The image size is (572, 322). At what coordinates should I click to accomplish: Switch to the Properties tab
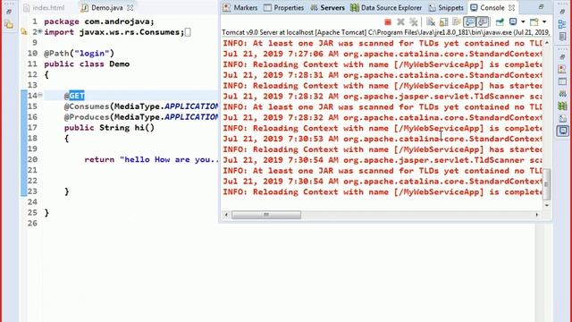coord(284,8)
